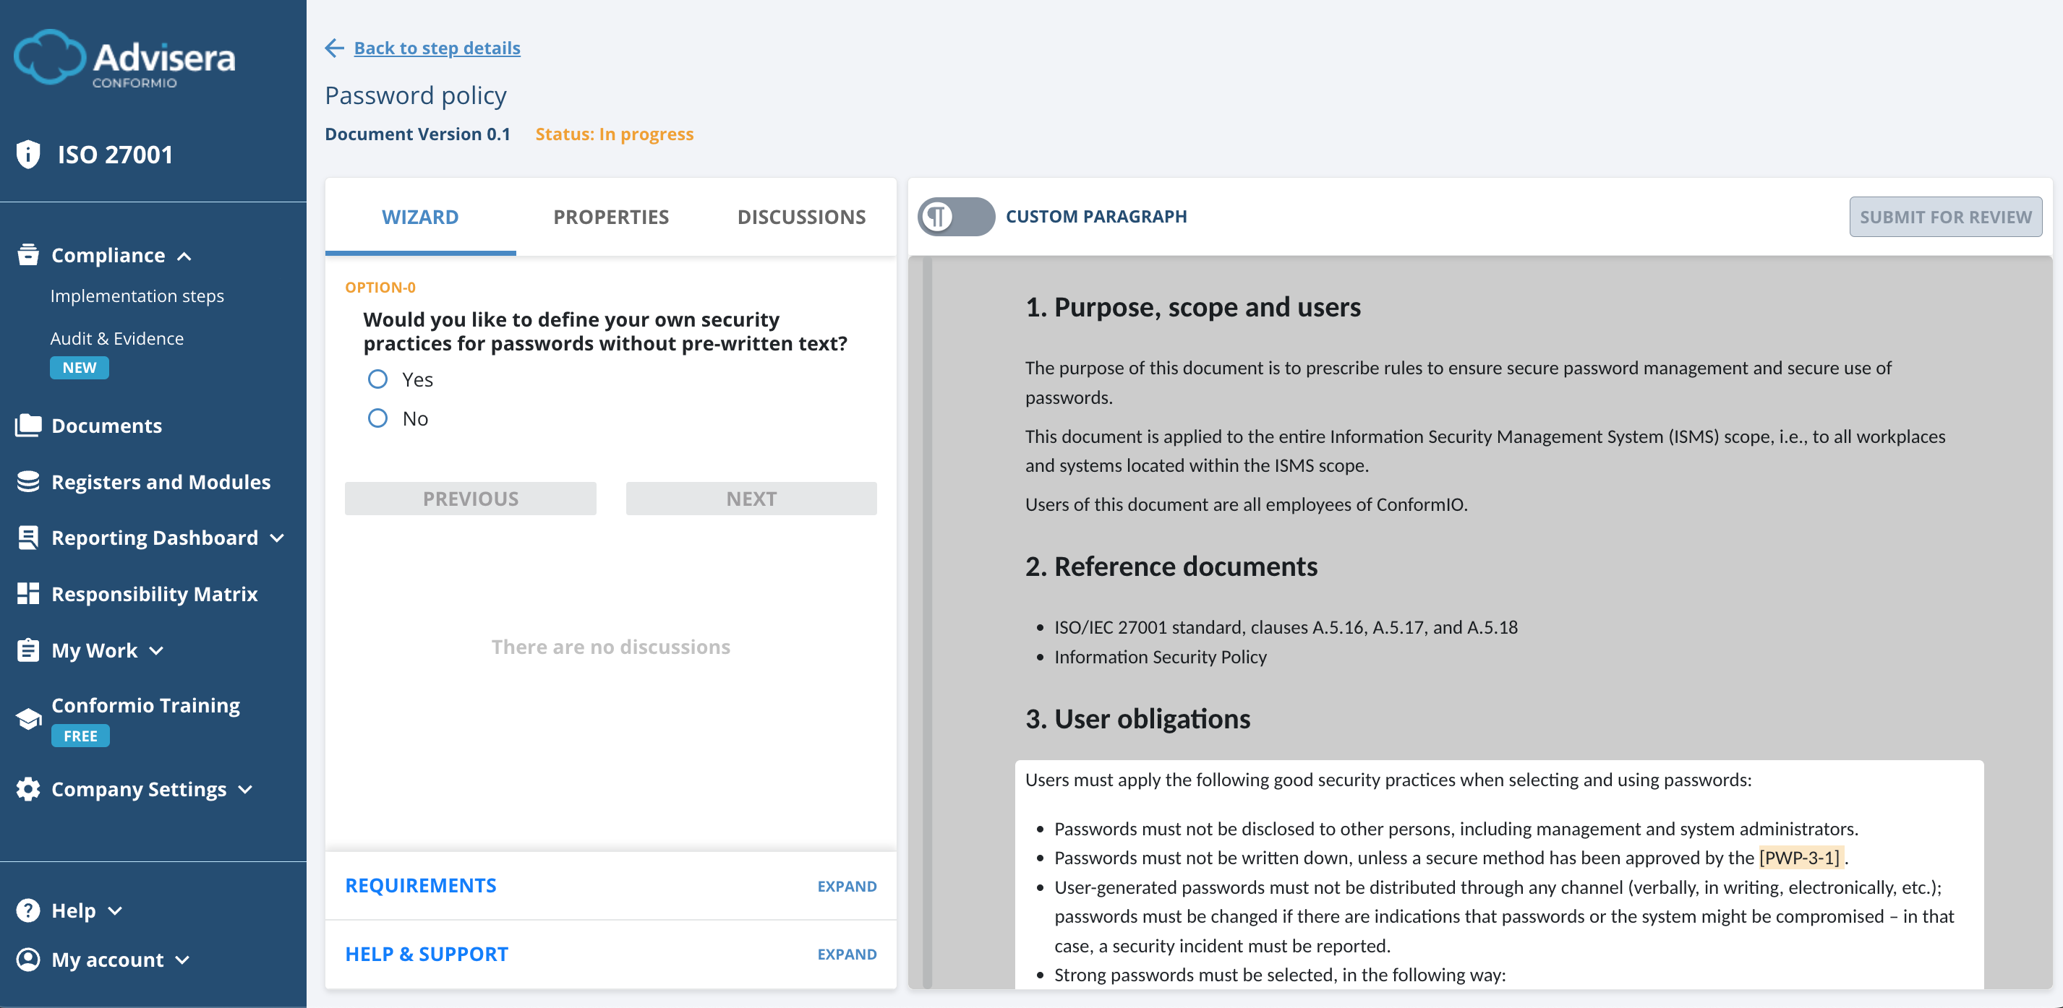The width and height of the screenshot is (2063, 1008).
Task: Click the ISO 27001 shield icon
Action: coord(28,154)
